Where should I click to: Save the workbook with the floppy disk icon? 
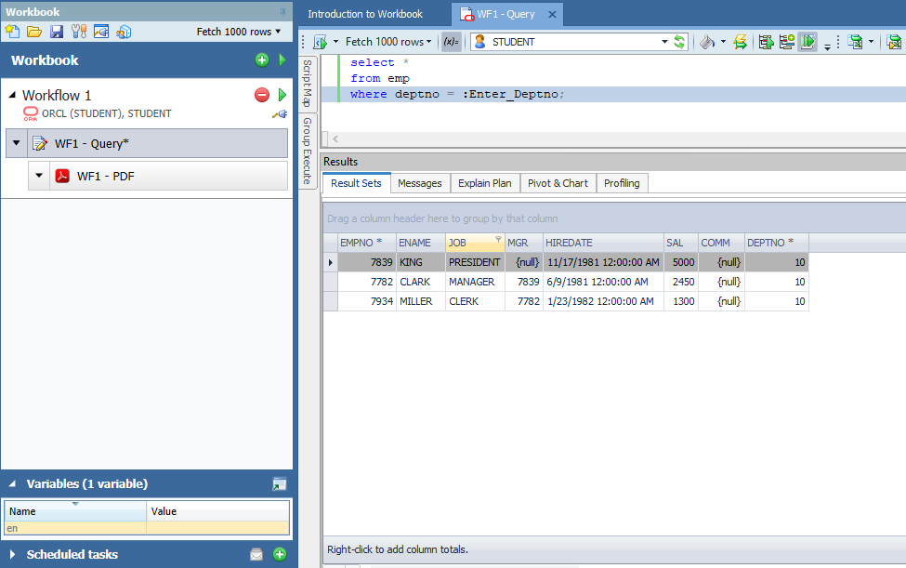(x=56, y=32)
